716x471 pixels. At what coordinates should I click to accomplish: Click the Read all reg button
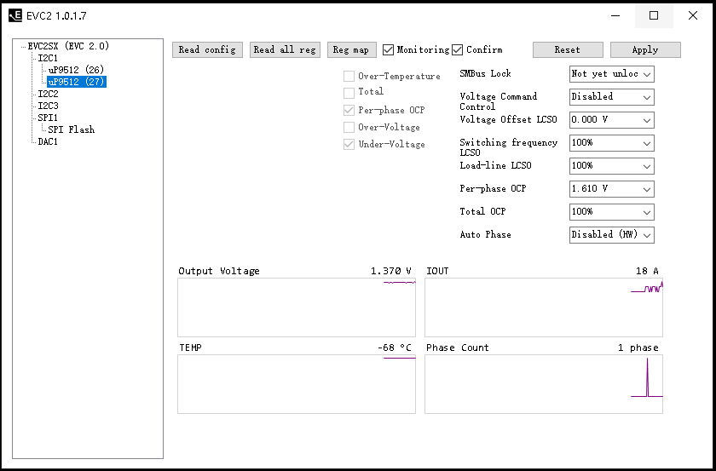[x=285, y=50]
